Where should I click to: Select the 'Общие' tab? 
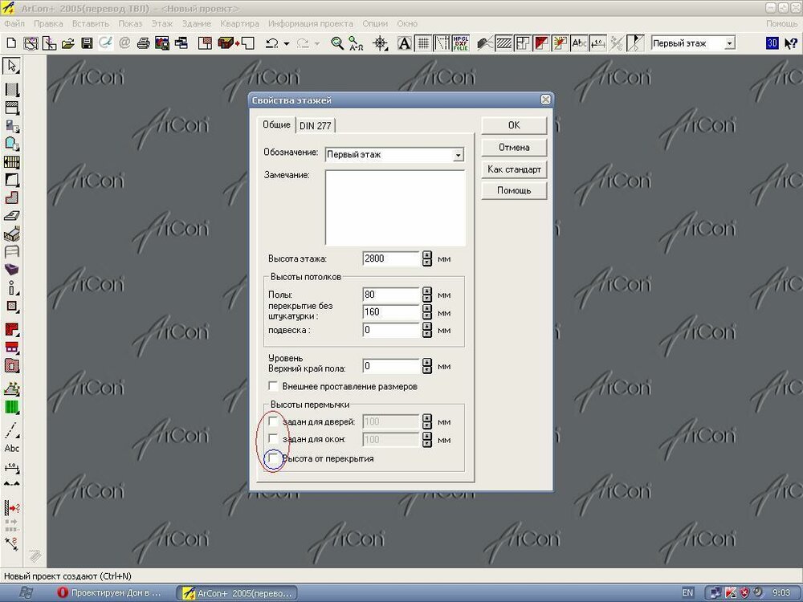[x=276, y=124]
